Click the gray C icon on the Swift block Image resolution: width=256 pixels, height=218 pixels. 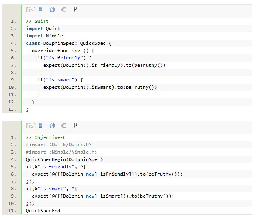coord(64,9)
